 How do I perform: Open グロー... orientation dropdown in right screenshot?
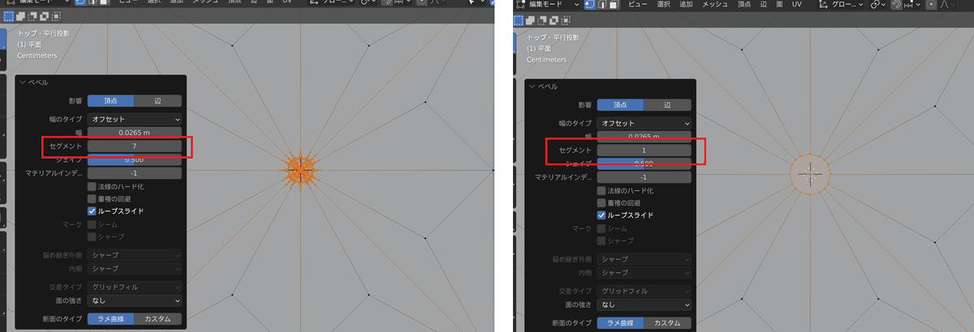point(841,5)
